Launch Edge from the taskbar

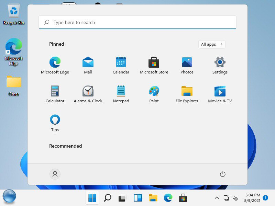pyautogui.click(x=168, y=198)
